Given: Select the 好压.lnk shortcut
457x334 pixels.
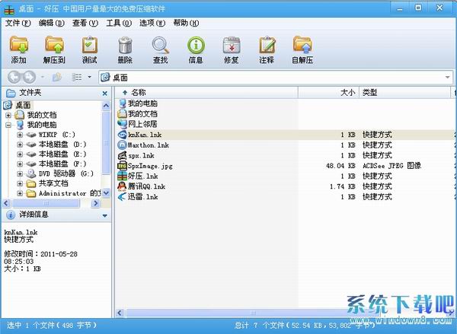Looking at the screenshot, I should [143, 177].
